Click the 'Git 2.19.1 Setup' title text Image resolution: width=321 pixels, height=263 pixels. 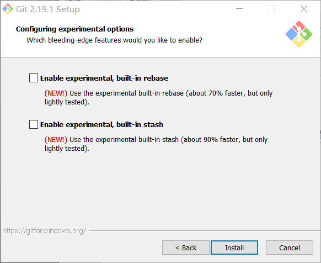(x=48, y=9)
